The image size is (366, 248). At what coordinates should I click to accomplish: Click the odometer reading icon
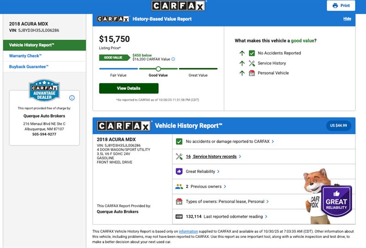(179, 216)
